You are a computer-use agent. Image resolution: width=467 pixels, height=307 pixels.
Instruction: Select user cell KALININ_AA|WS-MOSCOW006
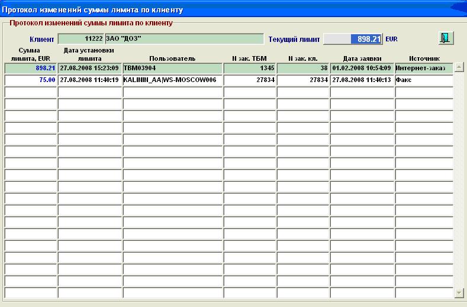click(172, 80)
